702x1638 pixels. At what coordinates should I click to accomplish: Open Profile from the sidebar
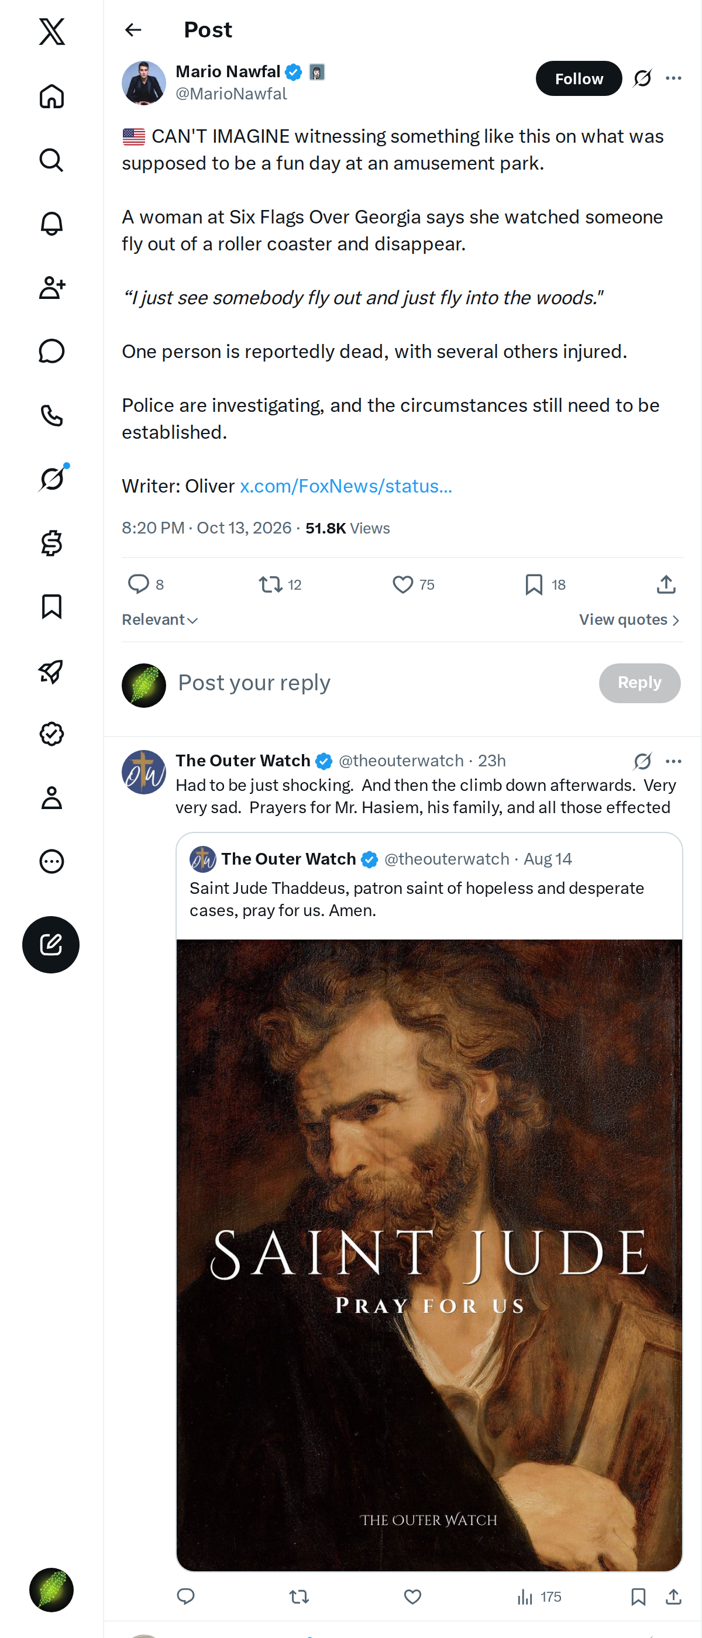pos(51,797)
